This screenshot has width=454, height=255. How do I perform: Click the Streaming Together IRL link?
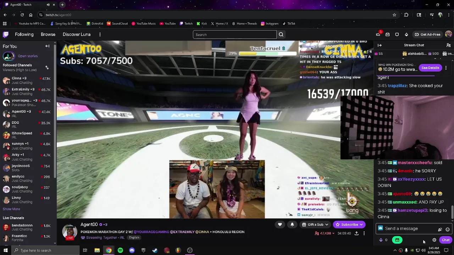pyautogui.click(x=103, y=238)
